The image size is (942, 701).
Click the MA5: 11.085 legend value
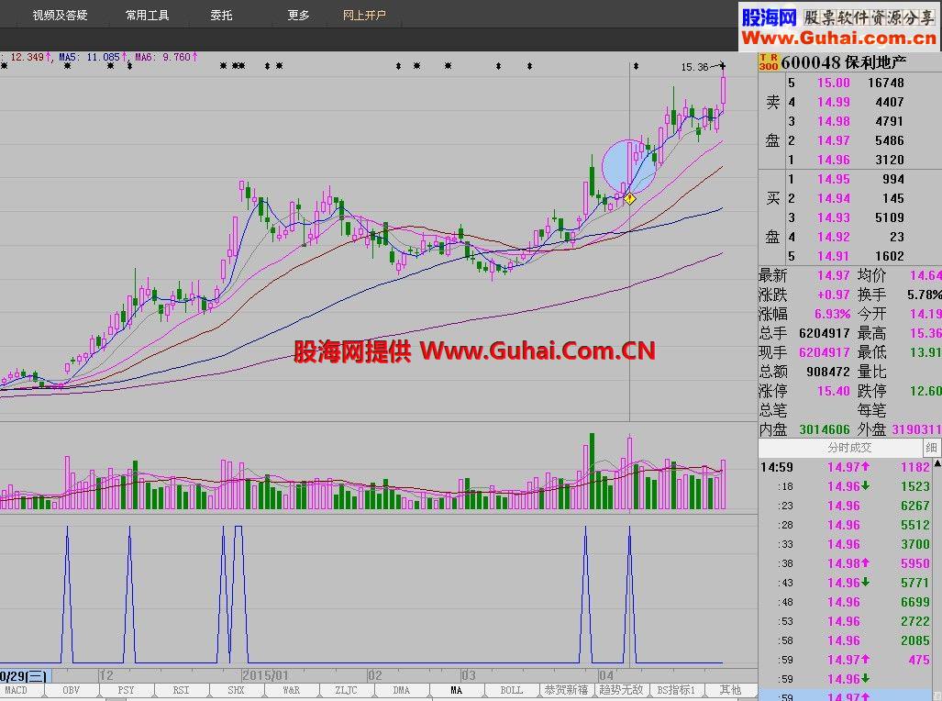(x=93, y=57)
